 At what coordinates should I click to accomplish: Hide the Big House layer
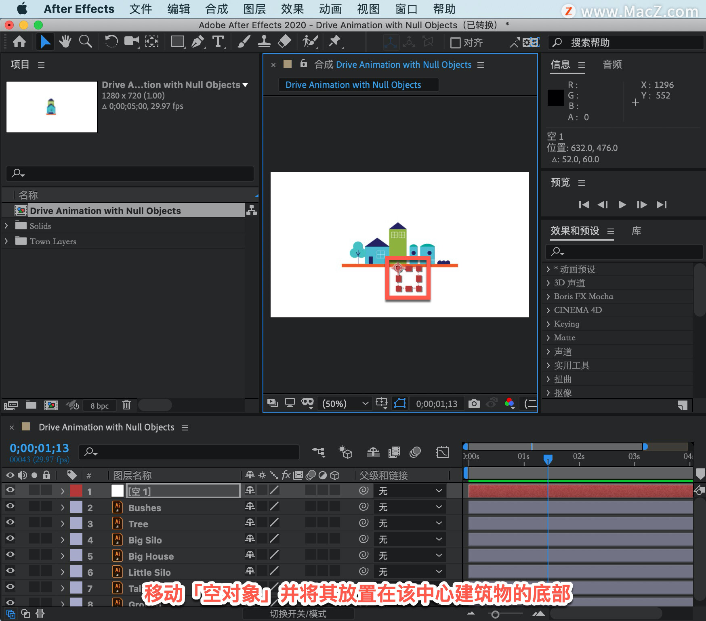coord(10,555)
